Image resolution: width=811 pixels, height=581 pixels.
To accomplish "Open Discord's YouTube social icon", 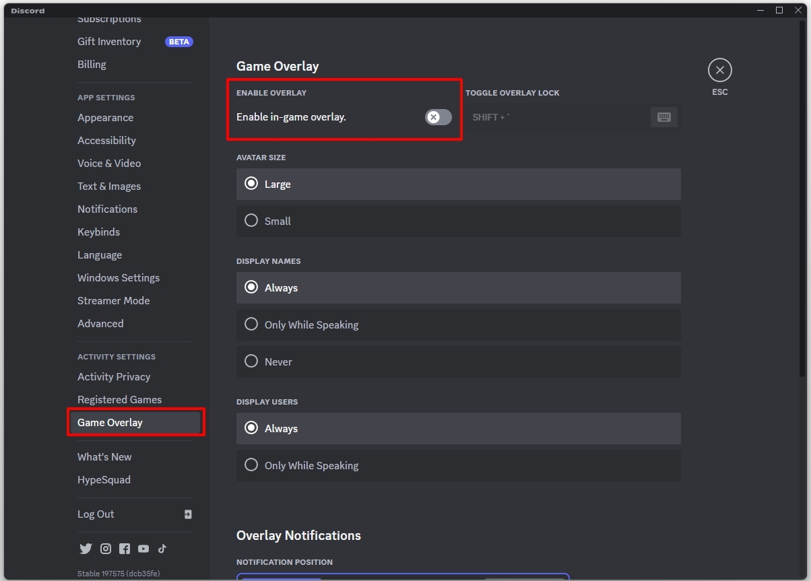I will pyautogui.click(x=143, y=549).
